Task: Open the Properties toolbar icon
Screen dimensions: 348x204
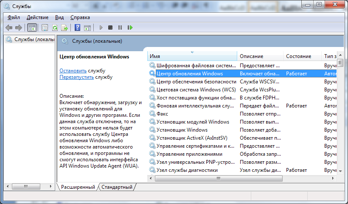Action: pos(45,28)
